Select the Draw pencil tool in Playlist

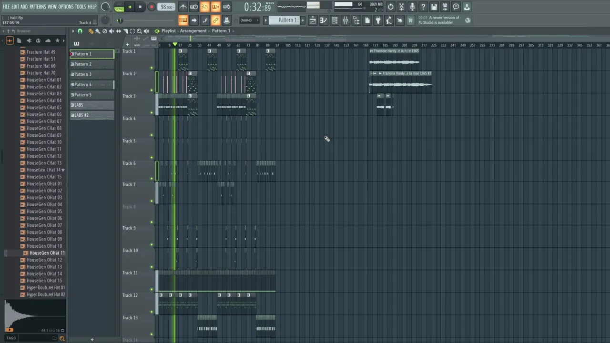pyautogui.click(x=91, y=31)
